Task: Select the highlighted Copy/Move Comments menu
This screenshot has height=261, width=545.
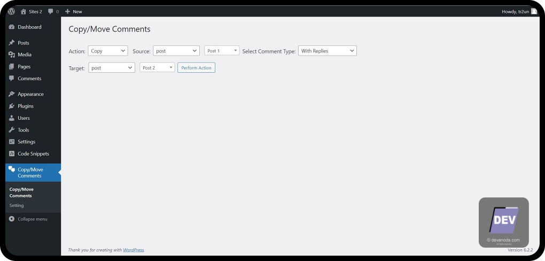Action: (x=33, y=173)
